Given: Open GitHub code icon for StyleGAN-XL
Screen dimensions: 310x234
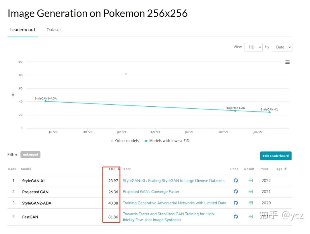Looking at the screenshot, I should 235,181.
